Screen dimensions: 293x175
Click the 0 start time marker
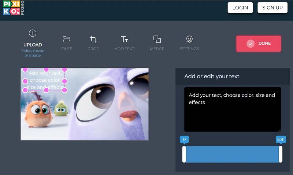[x=184, y=139]
